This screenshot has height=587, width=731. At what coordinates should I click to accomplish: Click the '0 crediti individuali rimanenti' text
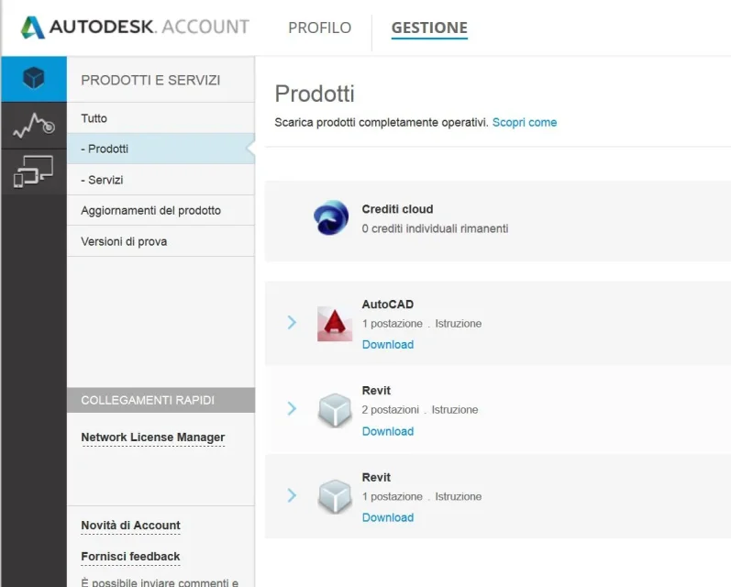435,228
